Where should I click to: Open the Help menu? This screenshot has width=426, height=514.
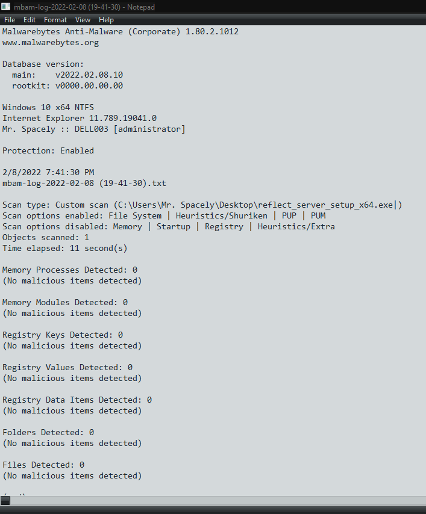click(x=106, y=20)
